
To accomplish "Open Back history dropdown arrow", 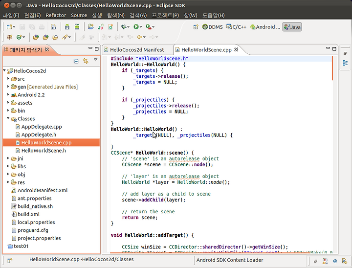I will click(144, 37).
